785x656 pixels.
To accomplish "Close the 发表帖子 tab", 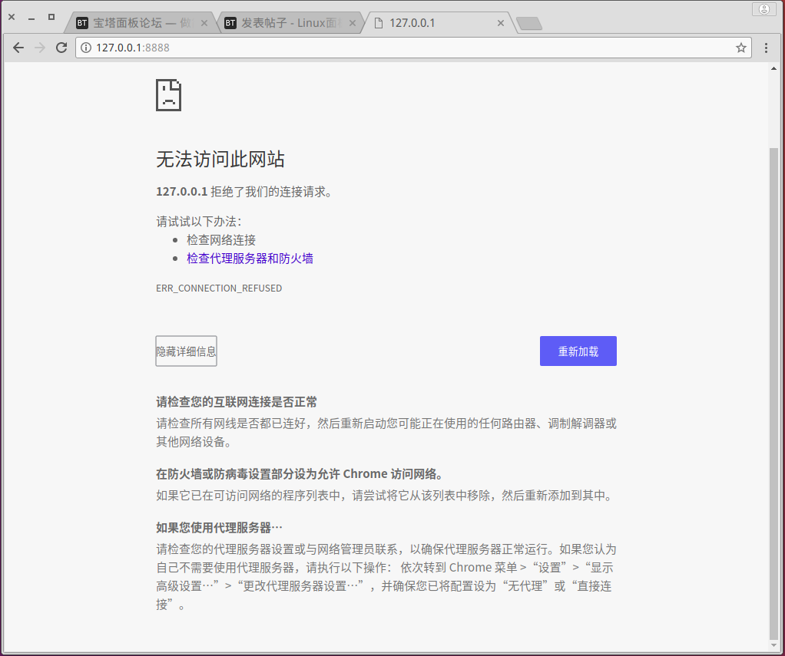I will (352, 23).
